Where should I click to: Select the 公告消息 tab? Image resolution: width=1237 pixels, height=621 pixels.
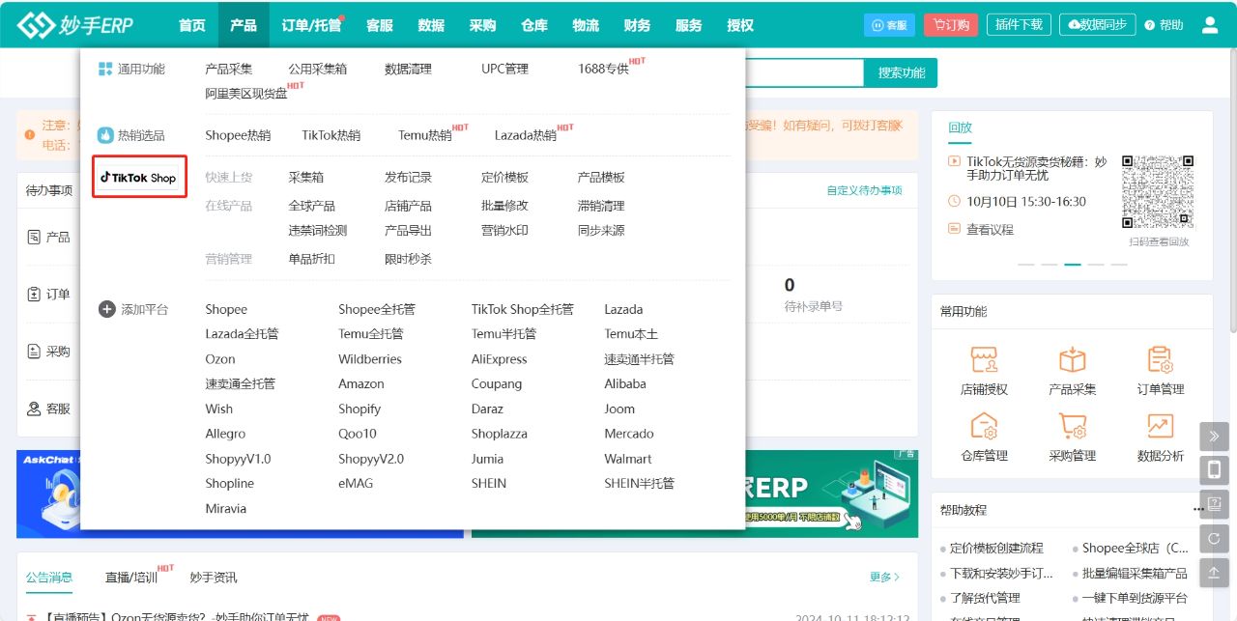[49, 578]
